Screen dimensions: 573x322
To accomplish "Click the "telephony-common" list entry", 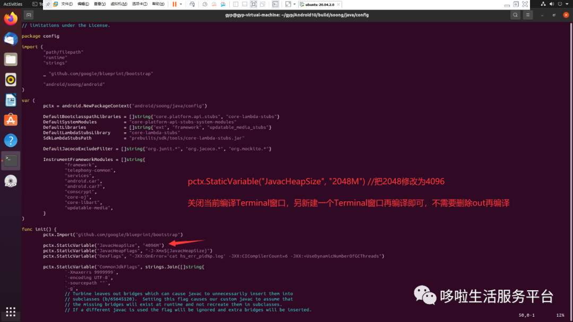I will [x=90, y=171].
